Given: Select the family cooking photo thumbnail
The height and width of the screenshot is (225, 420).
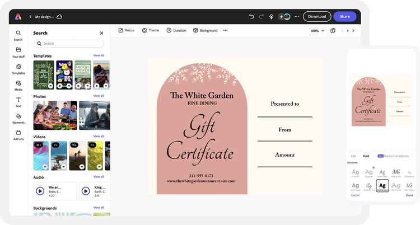Looking at the screenshot, I should pos(55,115).
